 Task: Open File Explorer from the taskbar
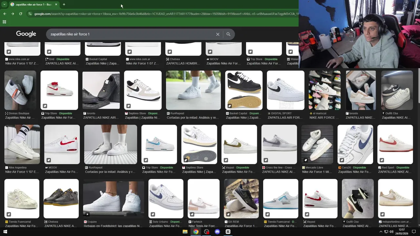(185, 232)
